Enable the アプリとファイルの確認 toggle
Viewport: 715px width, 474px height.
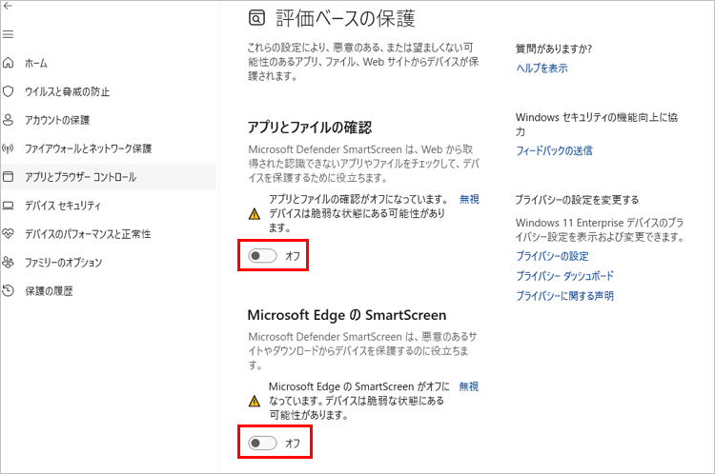[x=262, y=256]
